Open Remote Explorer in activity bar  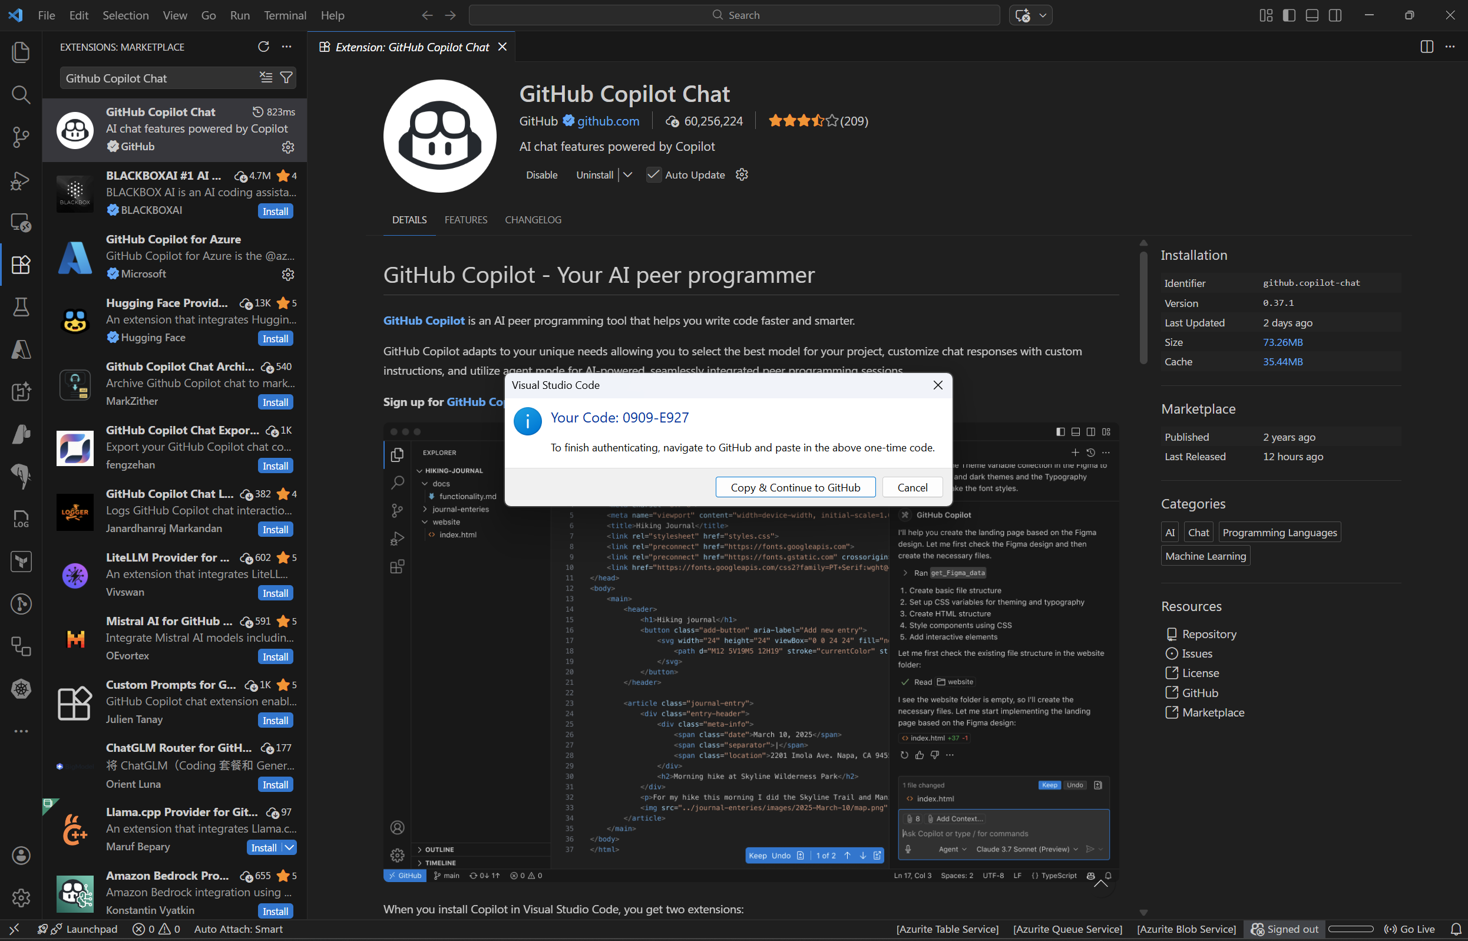pos(21,222)
